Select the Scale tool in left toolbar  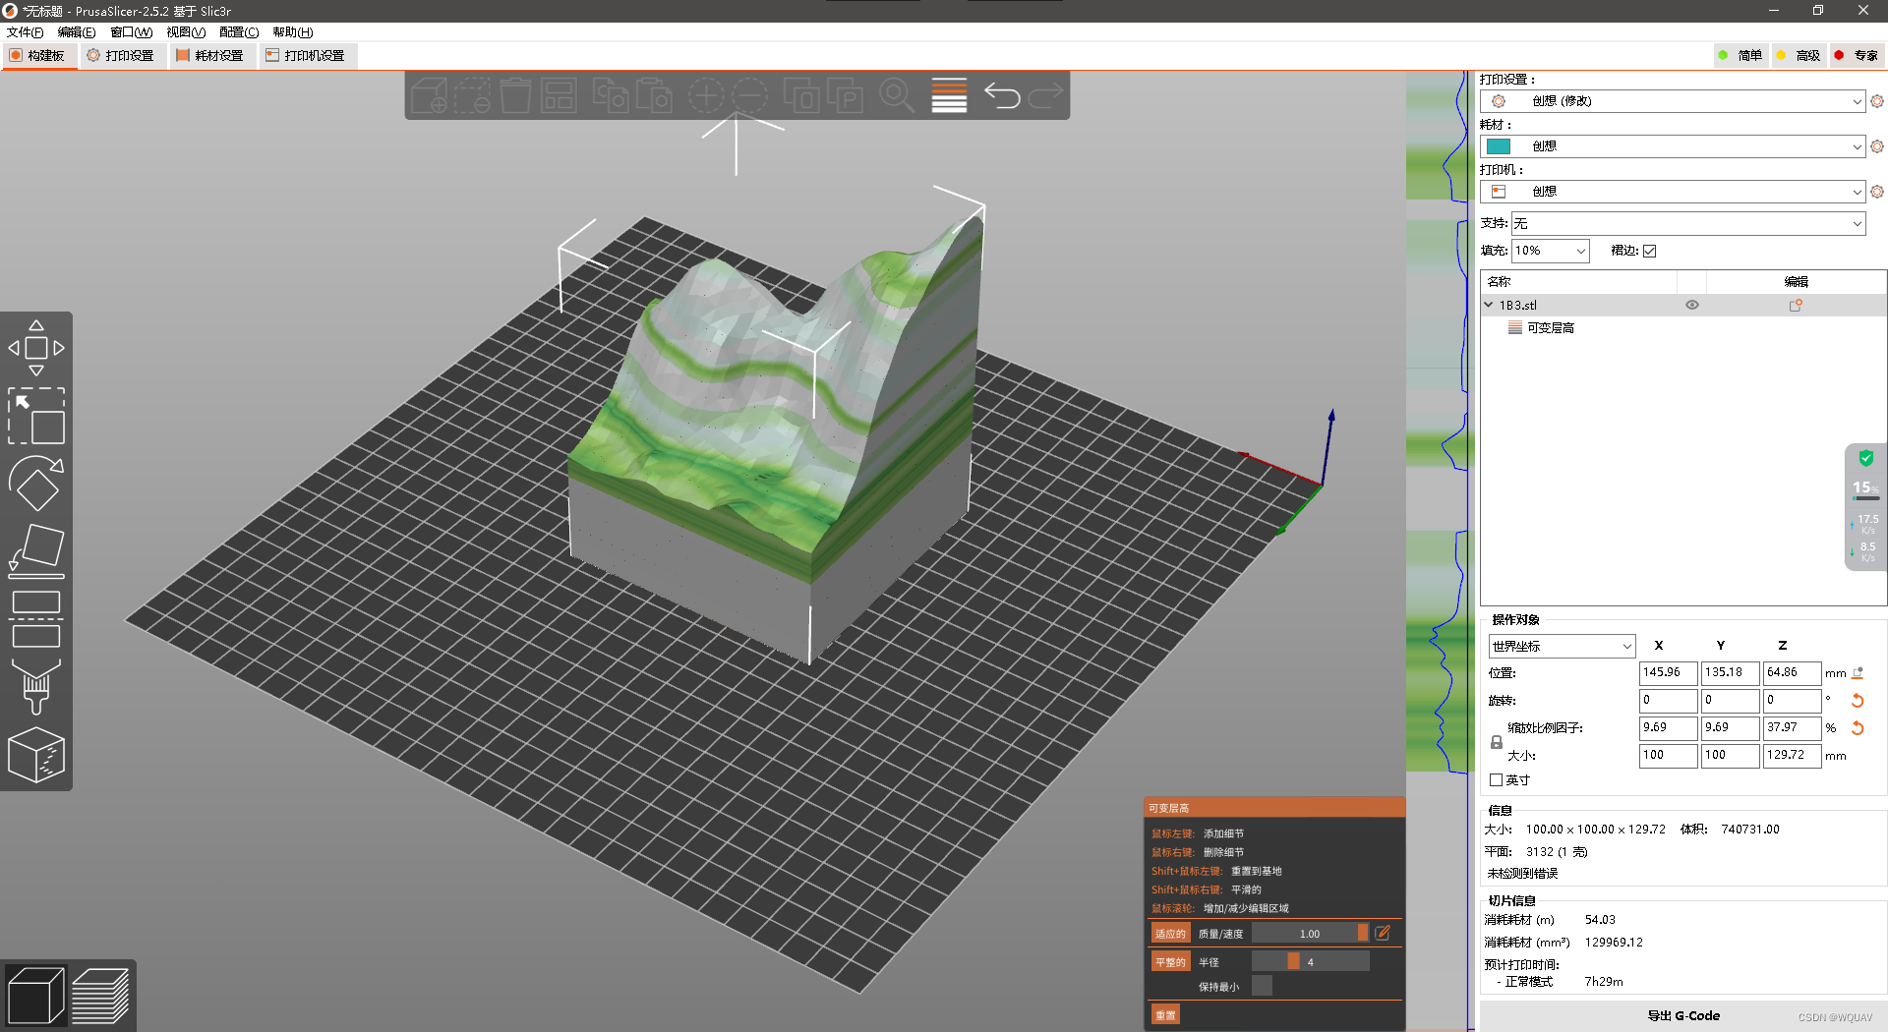36,416
